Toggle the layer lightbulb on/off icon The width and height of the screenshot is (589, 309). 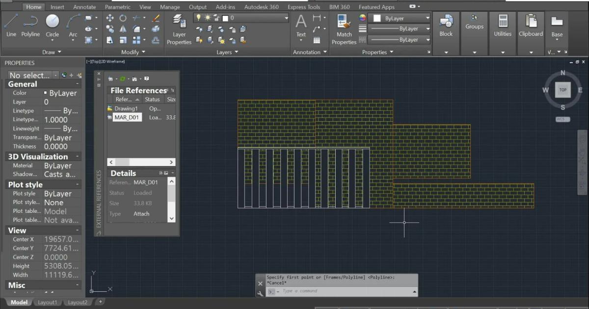pos(199,18)
